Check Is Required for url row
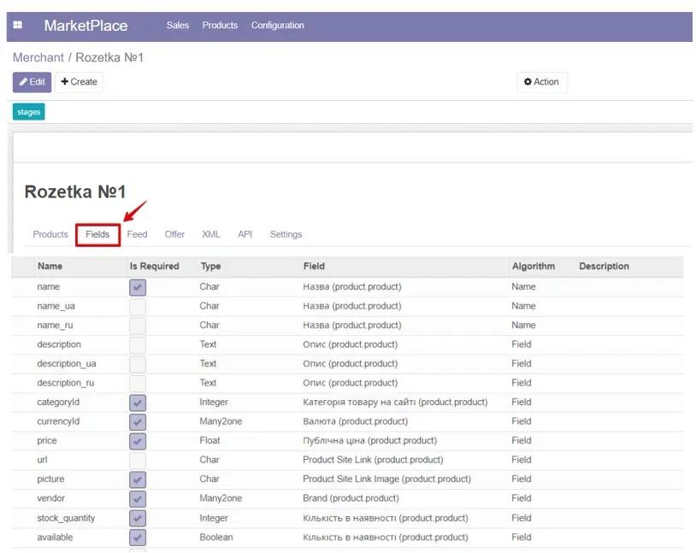 [137, 460]
